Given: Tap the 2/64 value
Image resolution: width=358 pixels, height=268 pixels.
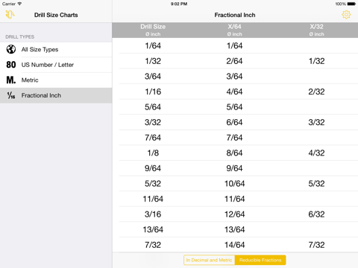Looking at the screenshot, I should pyautogui.click(x=234, y=61).
